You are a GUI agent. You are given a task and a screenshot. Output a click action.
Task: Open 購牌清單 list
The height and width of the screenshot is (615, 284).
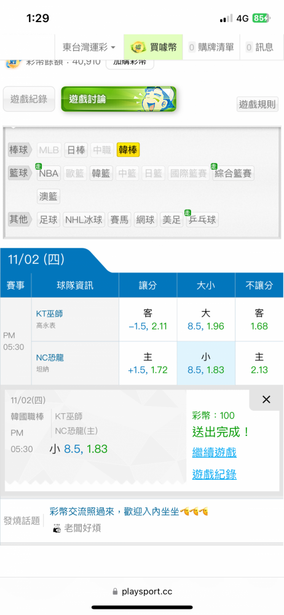[x=211, y=47]
